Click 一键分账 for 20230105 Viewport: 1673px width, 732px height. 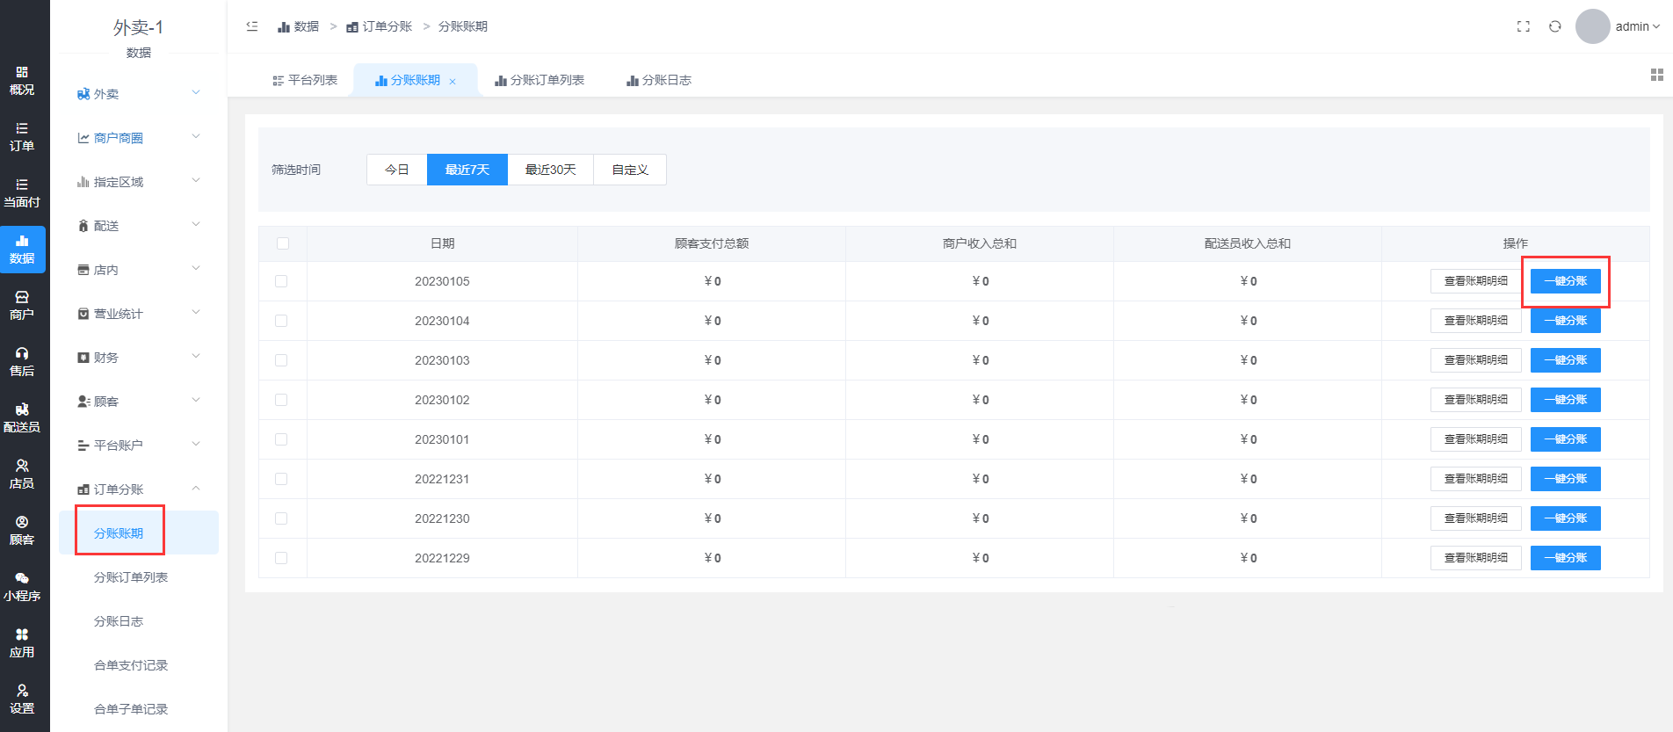point(1566,281)
